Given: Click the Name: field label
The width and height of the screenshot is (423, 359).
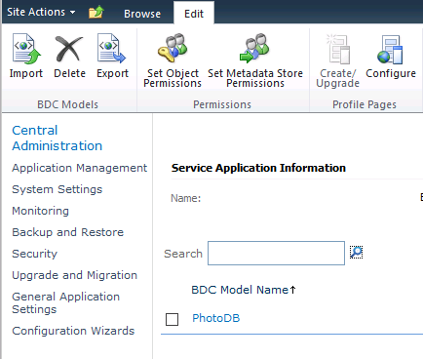Looking at the screenshot, I should (186, 198).
